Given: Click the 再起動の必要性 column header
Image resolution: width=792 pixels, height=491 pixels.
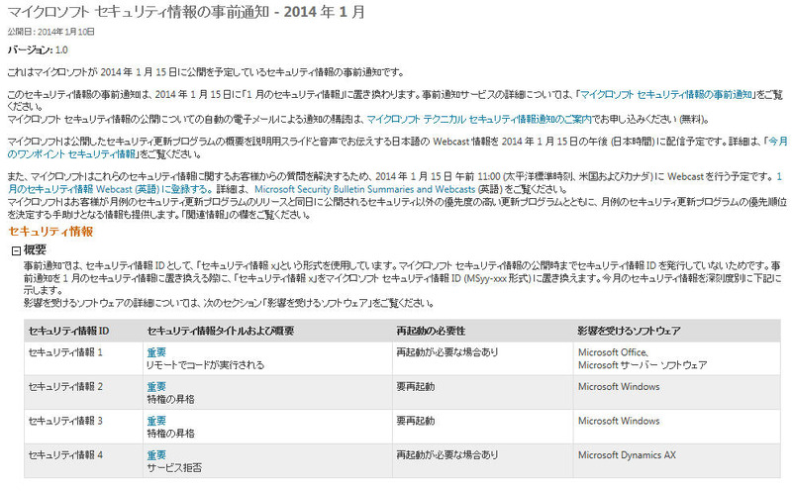Looking at the screenshot, I should click(431, 330).
